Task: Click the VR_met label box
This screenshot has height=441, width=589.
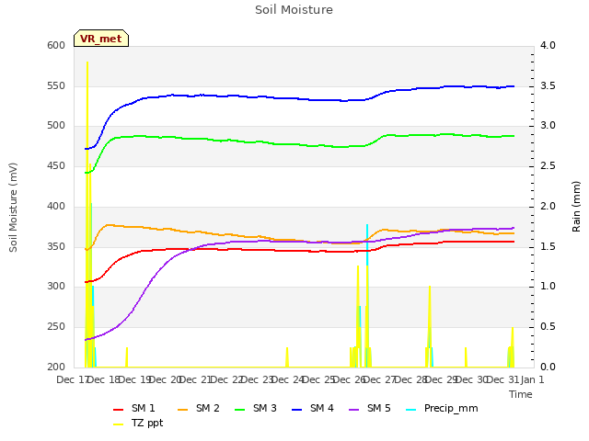Action: [101, 39]
